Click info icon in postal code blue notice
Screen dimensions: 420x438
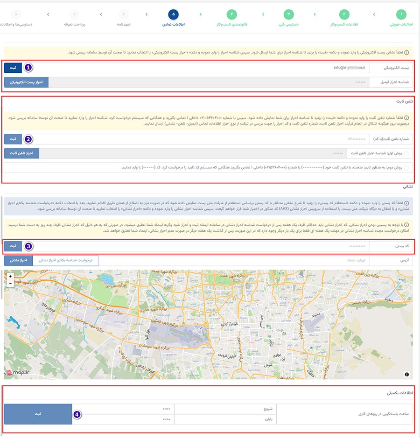(407, 203)
